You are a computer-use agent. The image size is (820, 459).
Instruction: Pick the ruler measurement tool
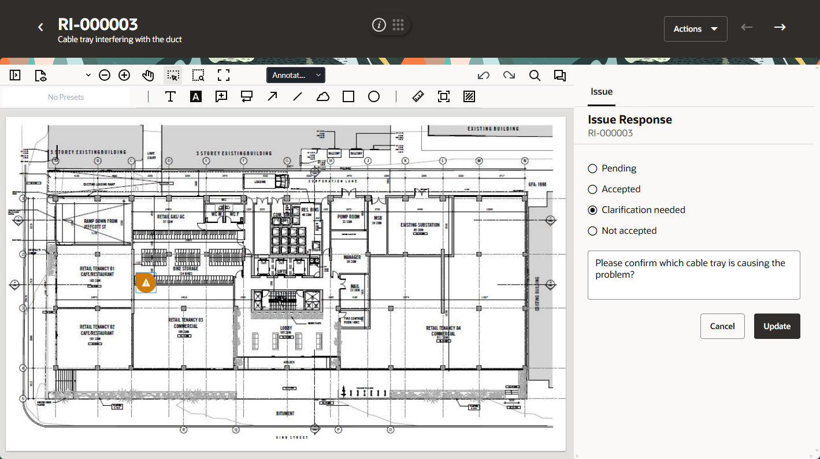[x=418, y=96]
